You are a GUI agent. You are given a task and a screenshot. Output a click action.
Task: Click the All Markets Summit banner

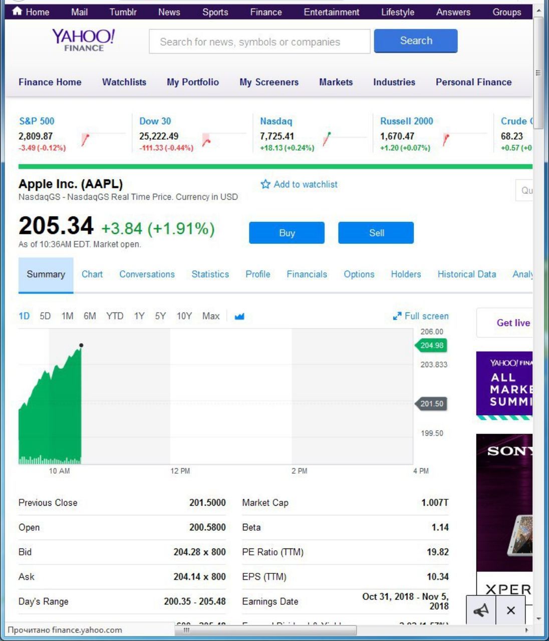pos(504,386)
